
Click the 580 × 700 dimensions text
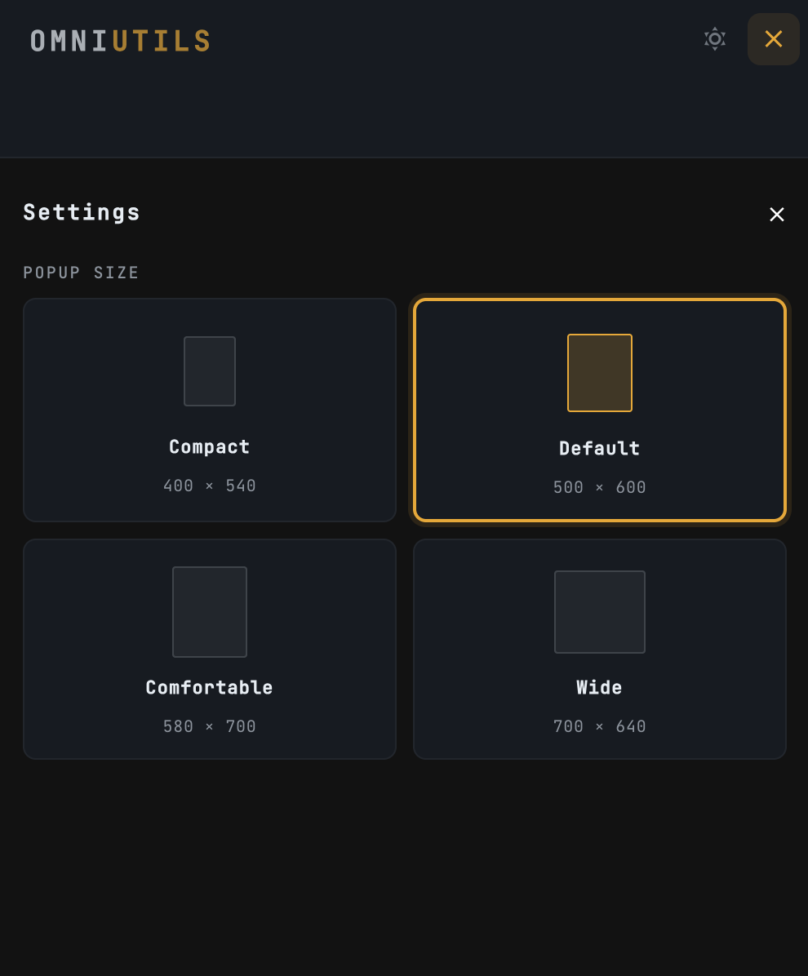(x=210, y=726)
